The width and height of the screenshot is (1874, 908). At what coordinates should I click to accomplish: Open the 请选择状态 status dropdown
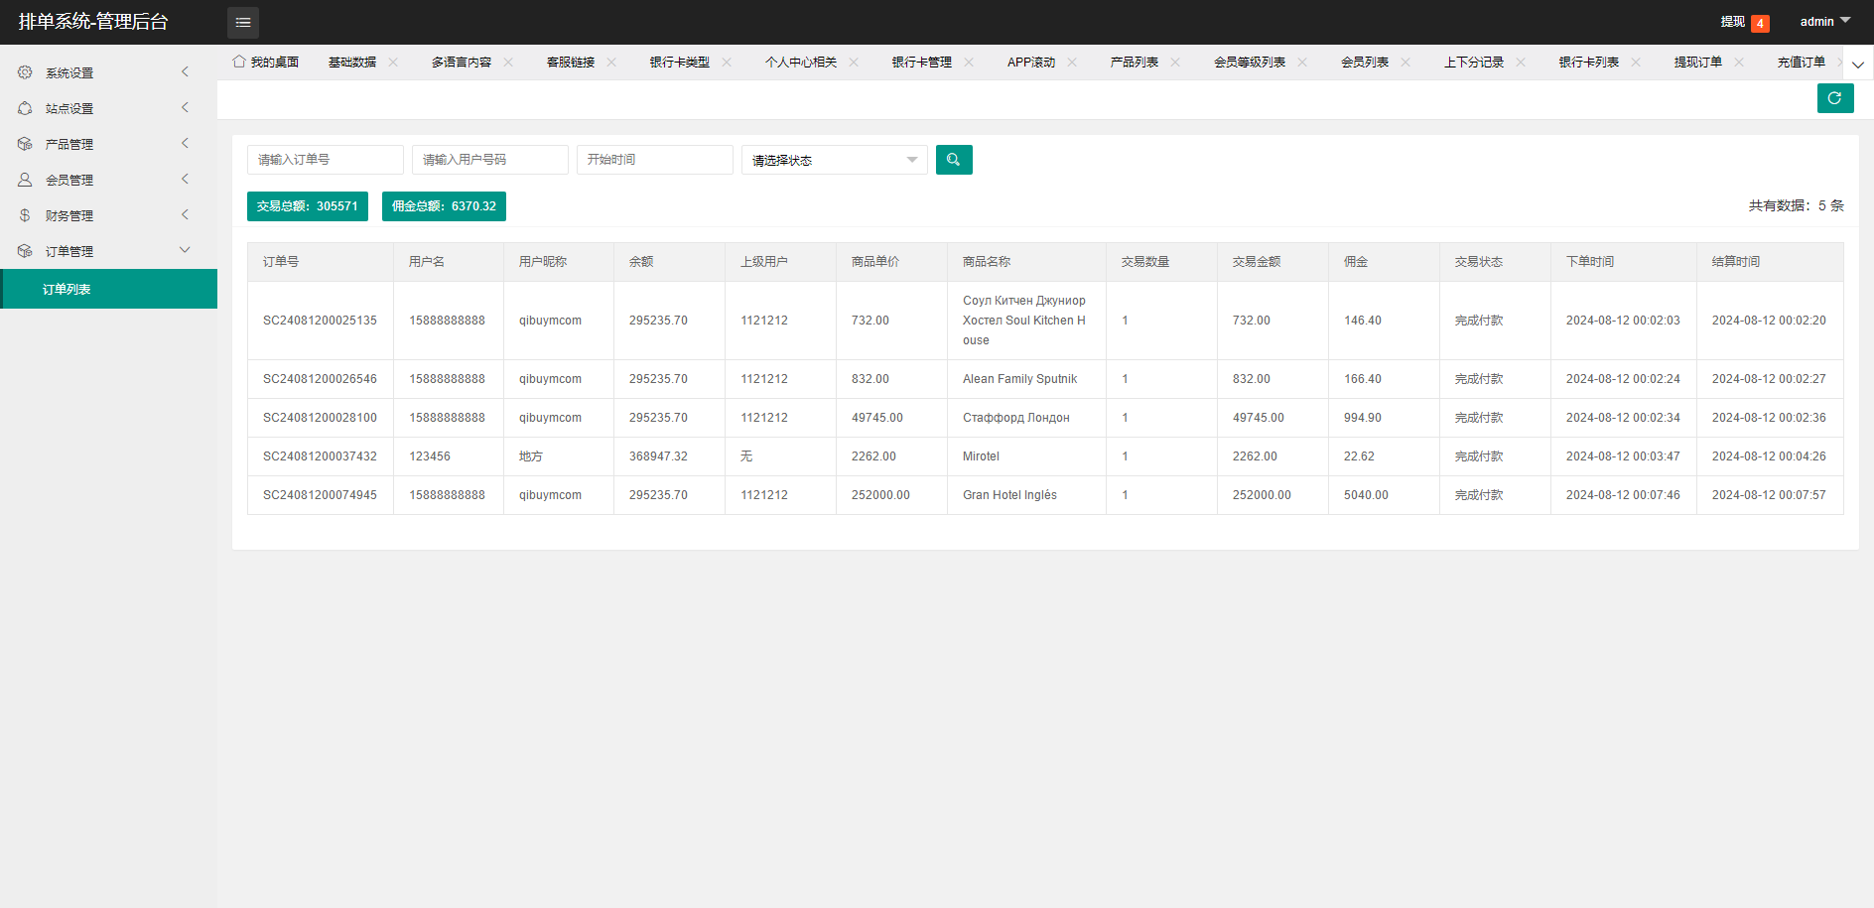click(834, 160)
